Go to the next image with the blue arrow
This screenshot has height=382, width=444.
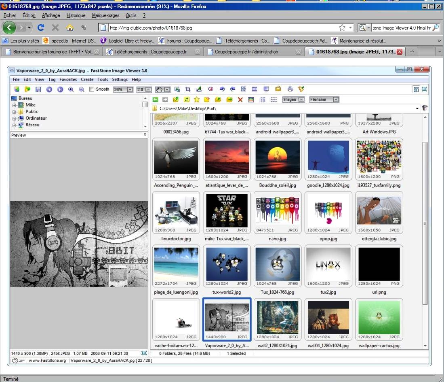[x=60, y=89]
